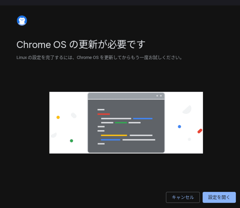Click the red code line in terminal
Screen dimensions: 240x208
103,114
